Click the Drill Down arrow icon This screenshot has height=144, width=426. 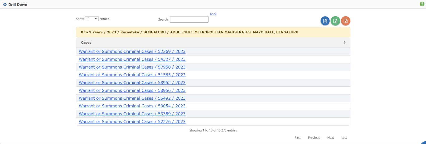(5, 5)
